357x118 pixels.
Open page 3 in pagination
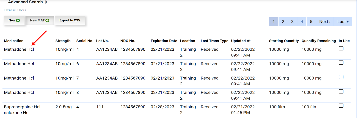coord(292,22)
